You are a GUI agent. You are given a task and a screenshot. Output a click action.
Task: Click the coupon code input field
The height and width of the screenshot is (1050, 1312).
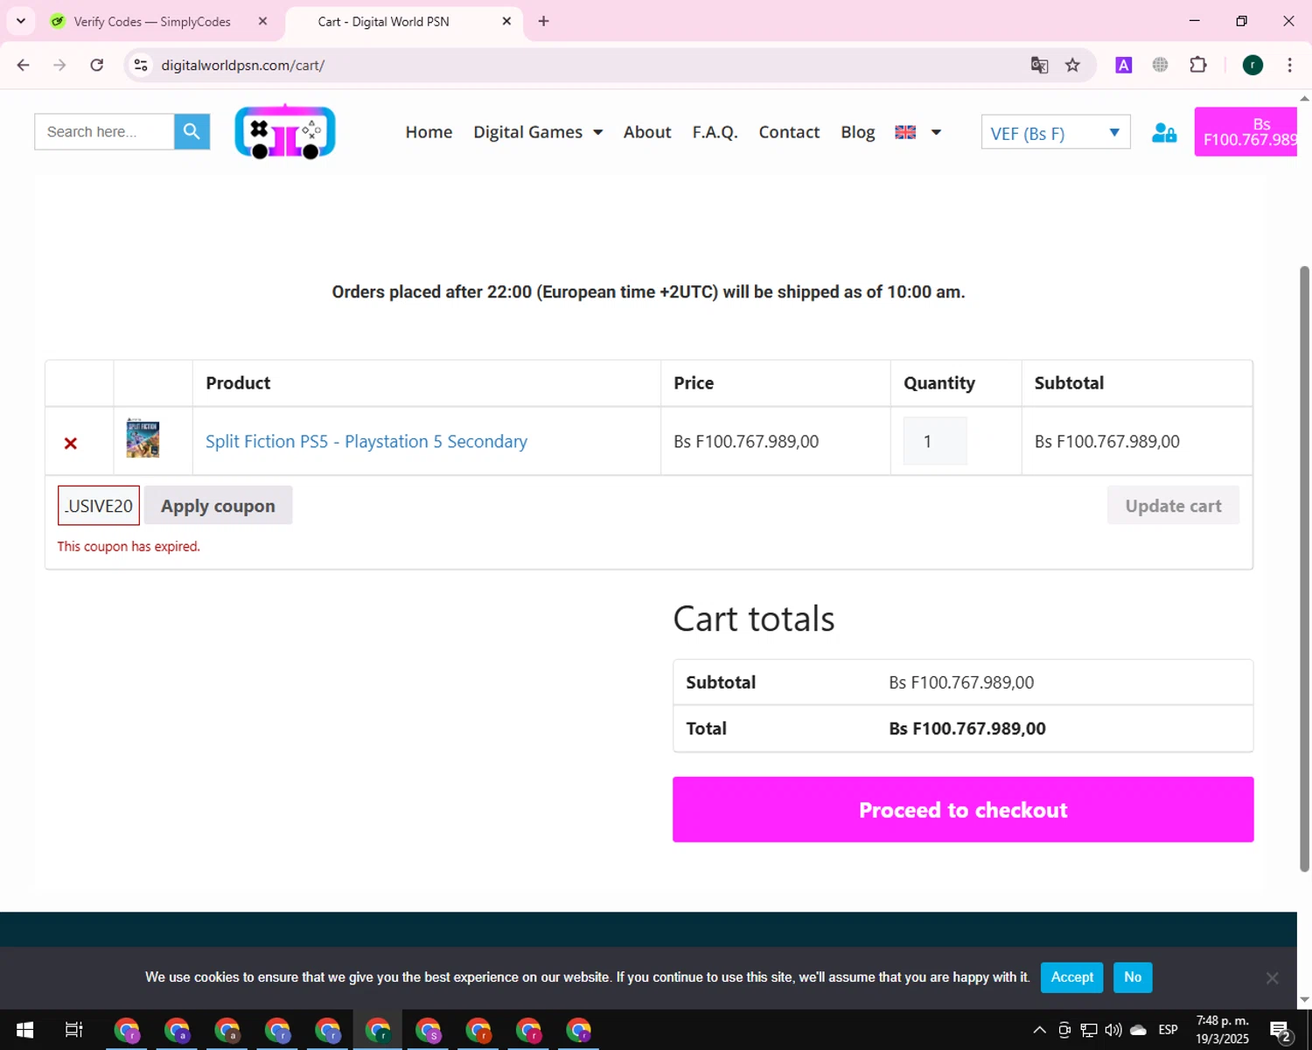[99, 506]
